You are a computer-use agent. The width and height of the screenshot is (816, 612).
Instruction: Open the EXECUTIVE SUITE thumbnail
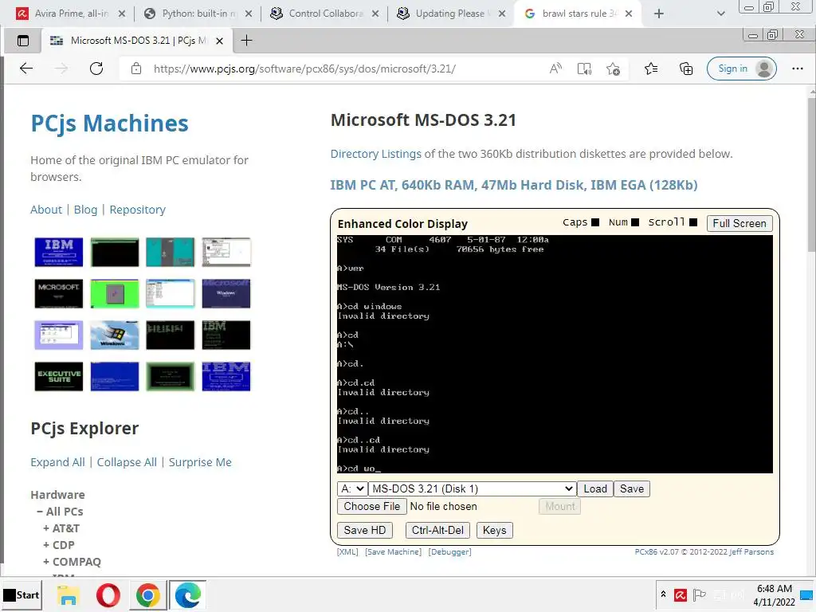pos(59,376)
